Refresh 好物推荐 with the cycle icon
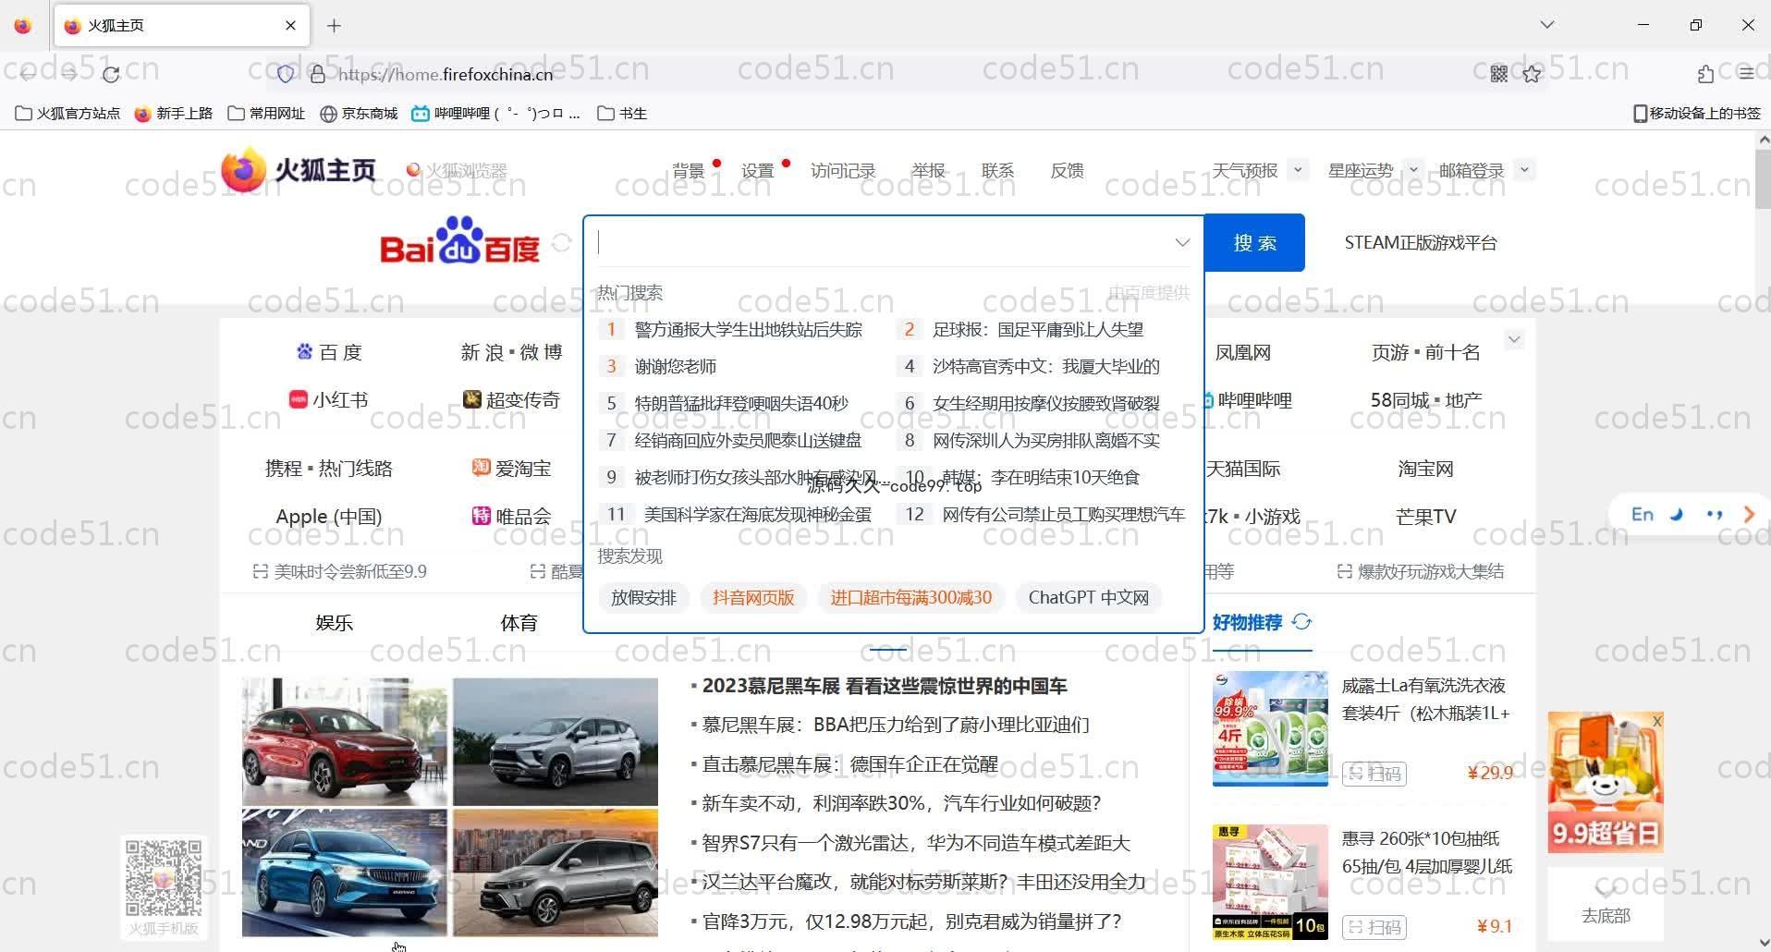 (x=1301, y=622)
